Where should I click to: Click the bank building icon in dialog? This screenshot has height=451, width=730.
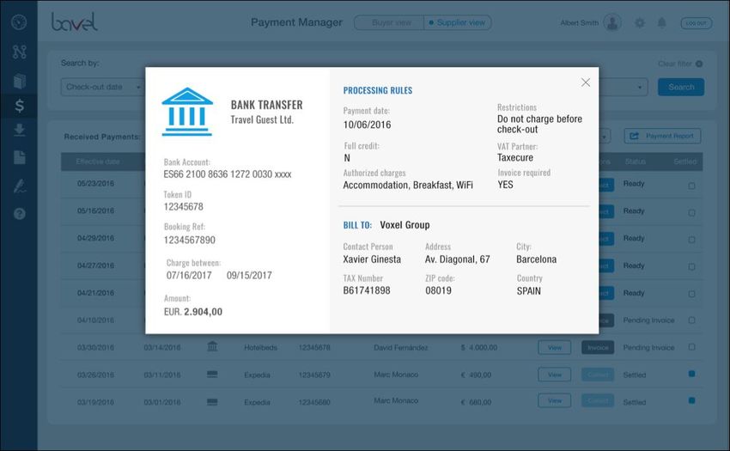pos(187,112)
